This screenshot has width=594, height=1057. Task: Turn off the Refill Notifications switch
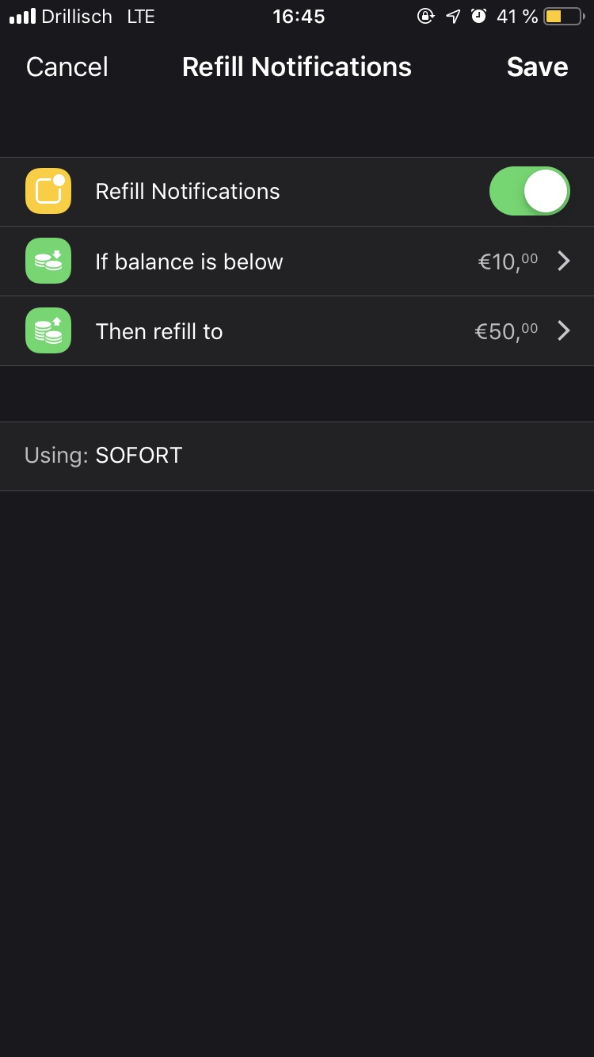[x=529, y=192]
